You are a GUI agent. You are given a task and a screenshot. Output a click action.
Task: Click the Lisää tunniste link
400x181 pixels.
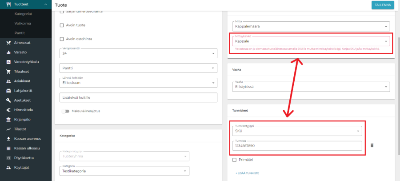click(x=247, y=173)
